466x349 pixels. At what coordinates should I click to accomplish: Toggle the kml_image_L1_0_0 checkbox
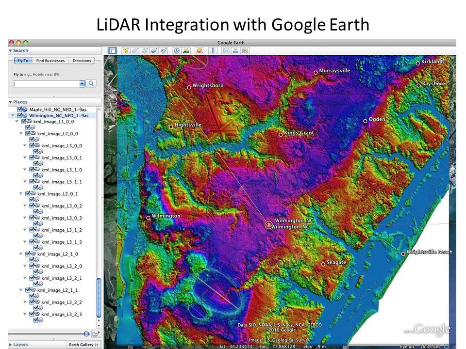[x=24, y=121]
